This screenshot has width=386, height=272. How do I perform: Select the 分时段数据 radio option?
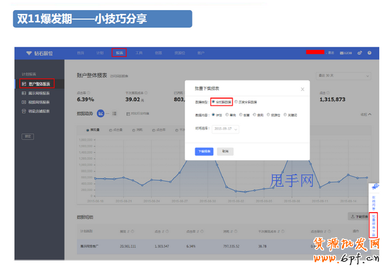click(213, 101)
